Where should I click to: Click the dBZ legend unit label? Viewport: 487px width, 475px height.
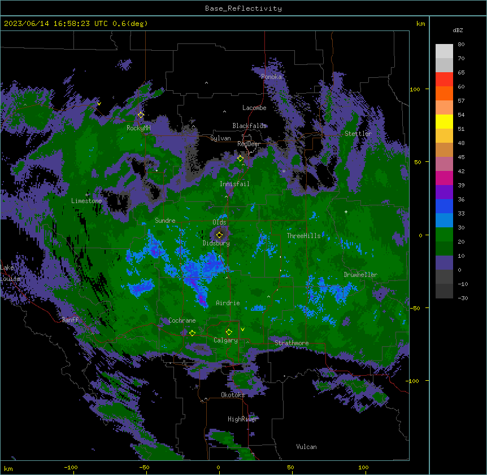pyautogui.click(x=458, y=30)
